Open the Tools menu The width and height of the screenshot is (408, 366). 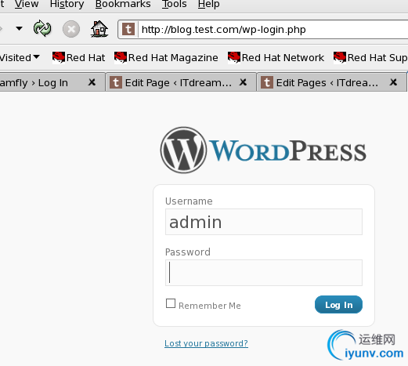tap(174, 4)
